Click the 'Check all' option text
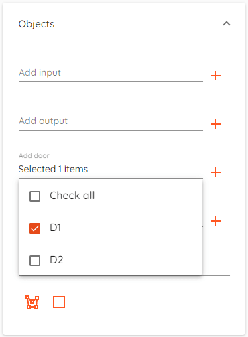 pos(72,196)
